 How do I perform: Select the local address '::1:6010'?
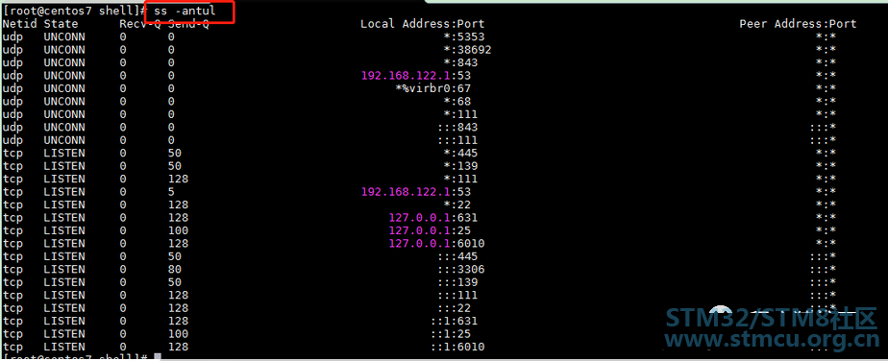[x=457, y=347]
